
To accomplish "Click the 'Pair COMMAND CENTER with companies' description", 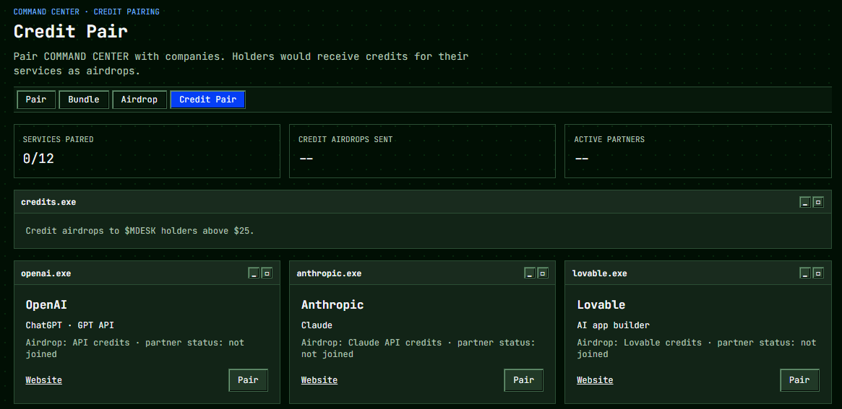I will (x=241, y=63).
